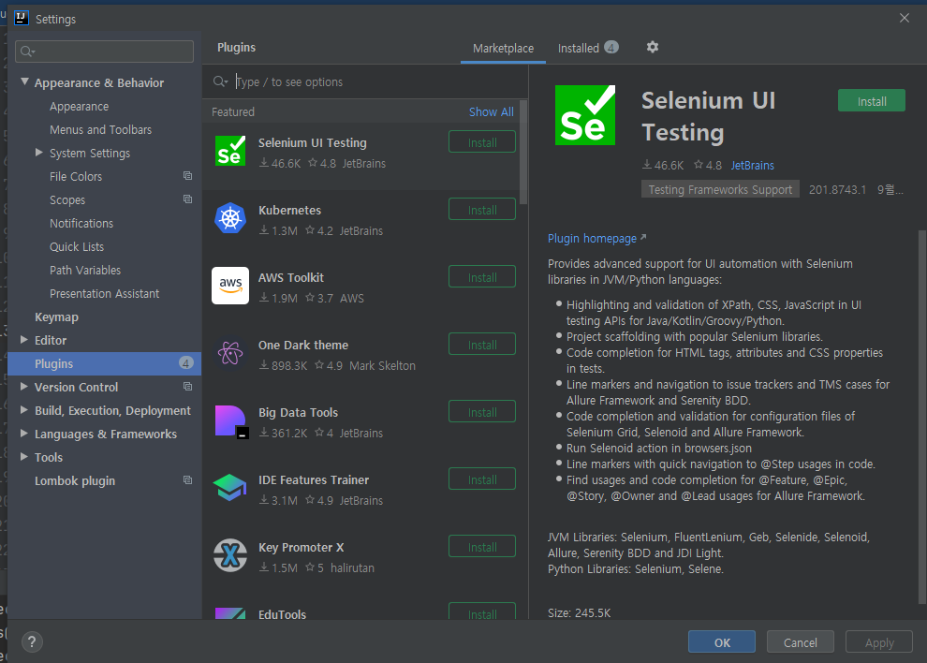The image size is (927, 663).
Task: Open Menus and Toolbars settings
Action: click(x=100, y=129)
